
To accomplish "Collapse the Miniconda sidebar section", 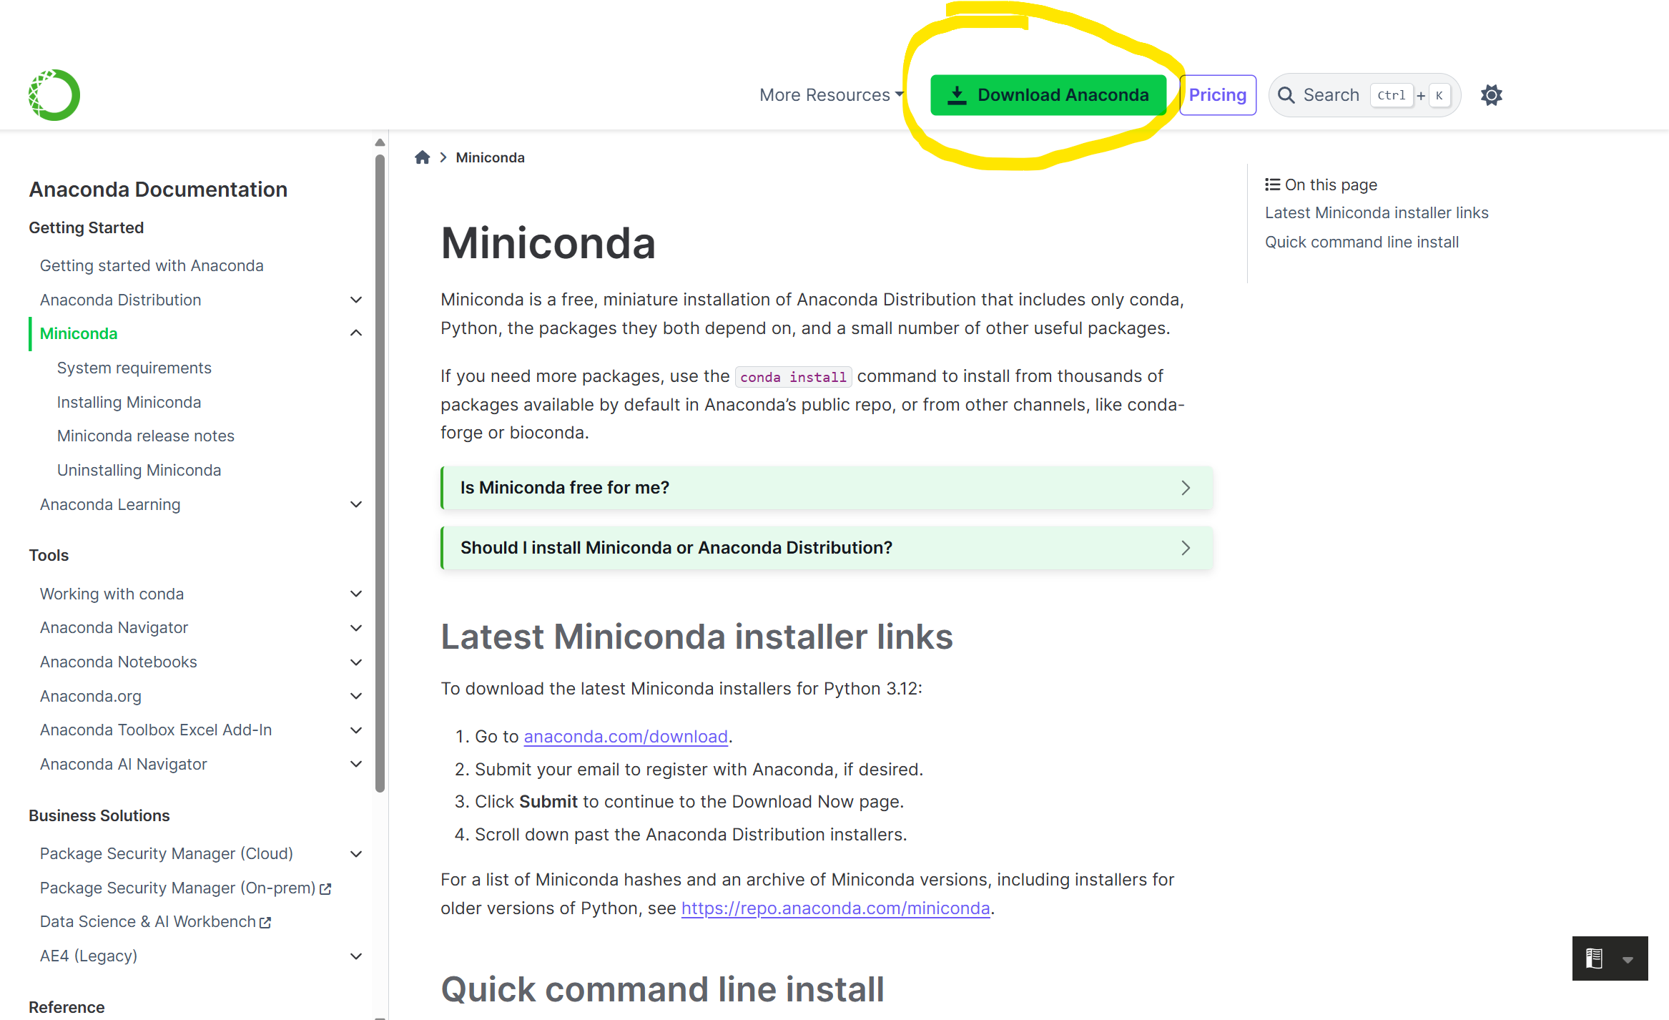I will click(356, 333).
